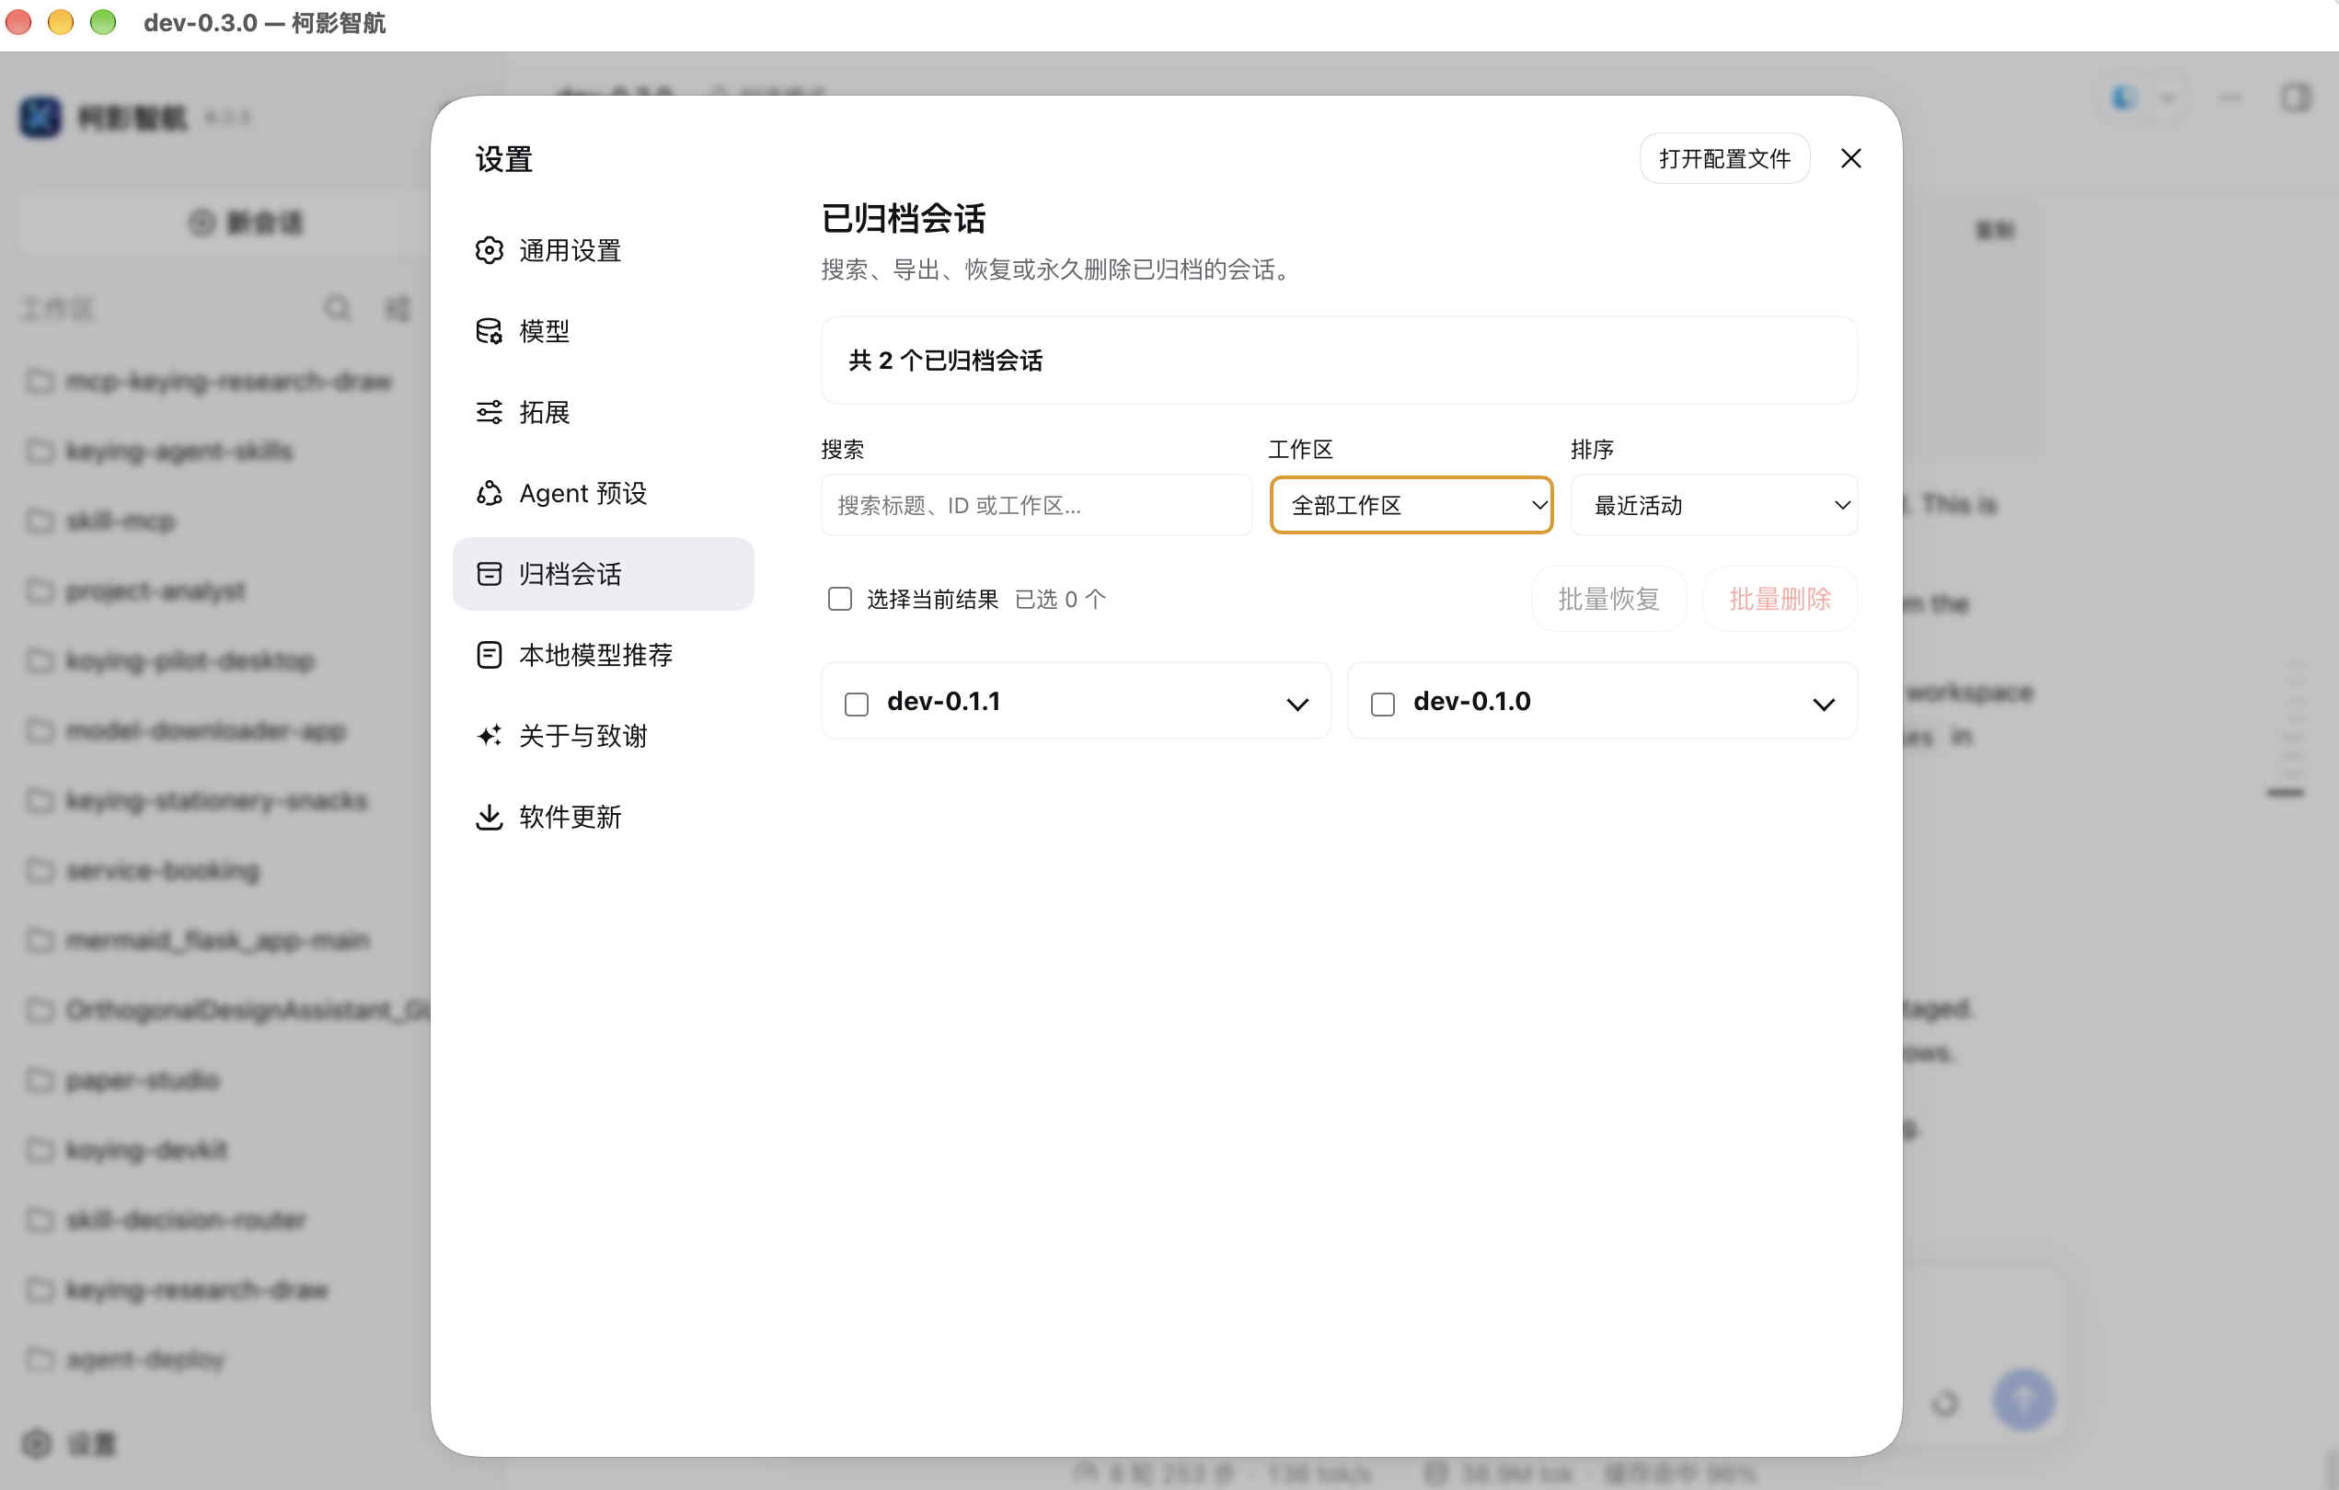
Task: Click the 批量删除 button
Action: point(1780,599)
